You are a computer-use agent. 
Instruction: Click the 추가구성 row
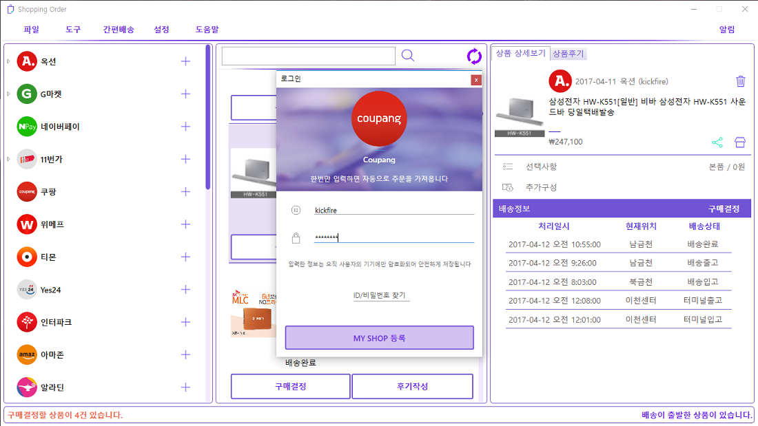[x=624, y=187]
